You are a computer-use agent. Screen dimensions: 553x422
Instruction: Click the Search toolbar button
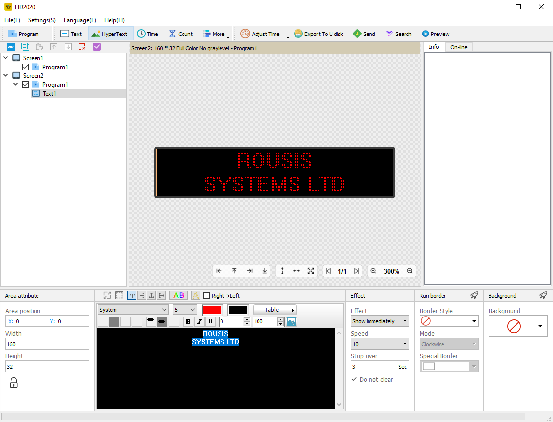399,34
